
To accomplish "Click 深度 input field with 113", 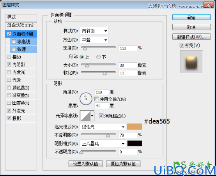I will pos(128,48).
